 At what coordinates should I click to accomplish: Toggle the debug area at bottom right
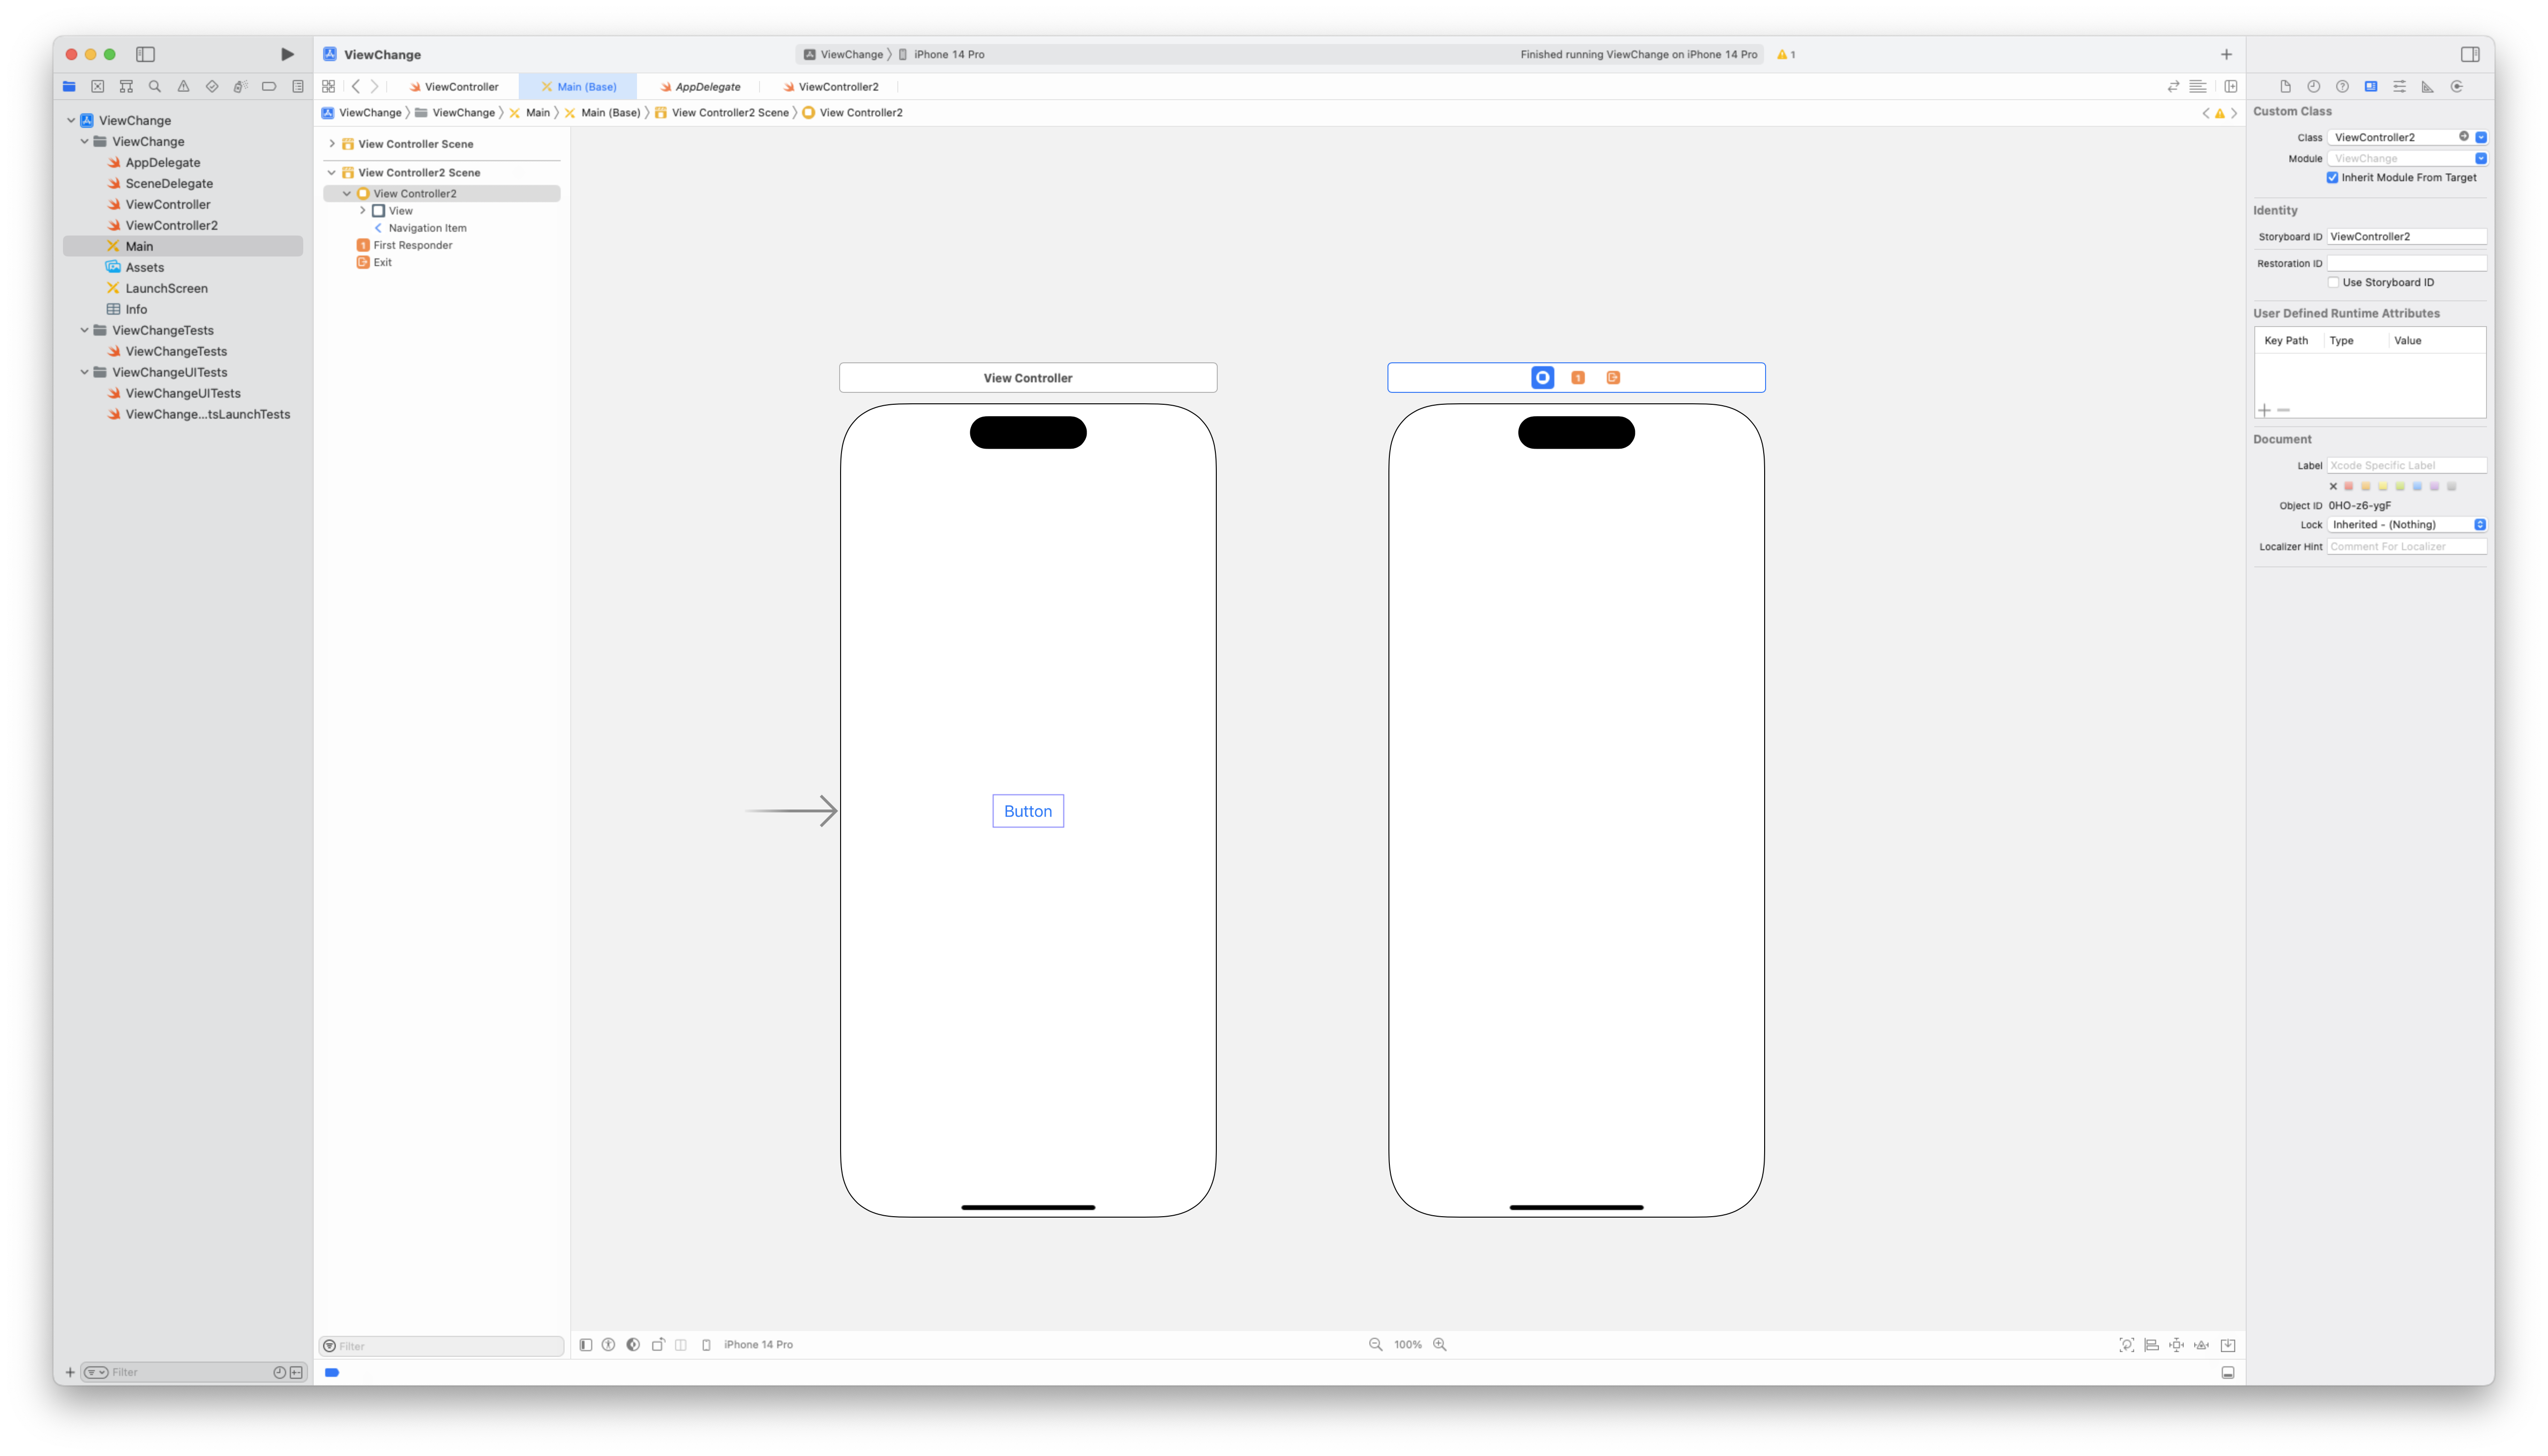[x=2228, y=1373]
